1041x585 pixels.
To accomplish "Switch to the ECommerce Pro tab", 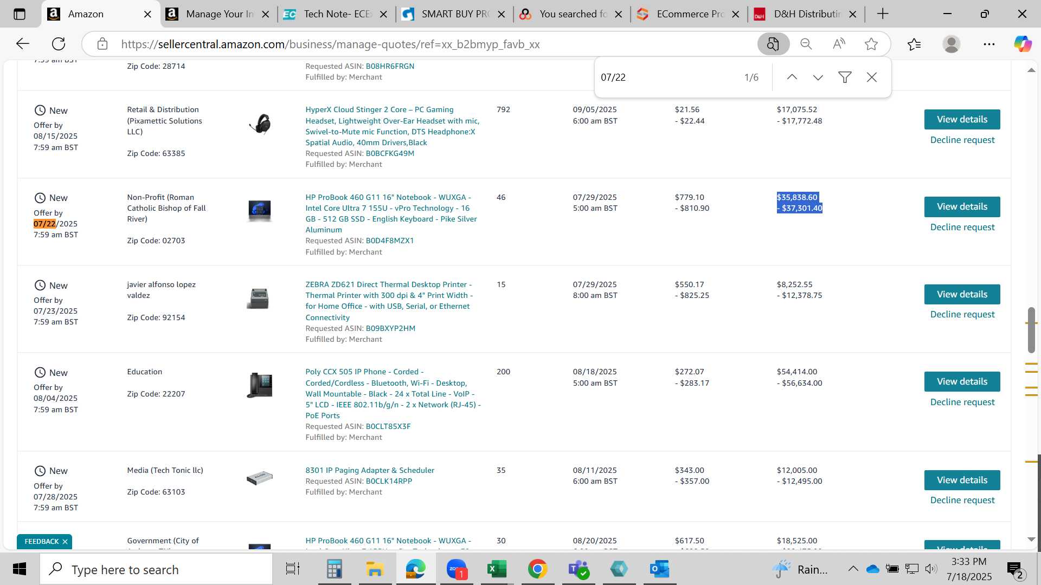I will click(690, 14).
